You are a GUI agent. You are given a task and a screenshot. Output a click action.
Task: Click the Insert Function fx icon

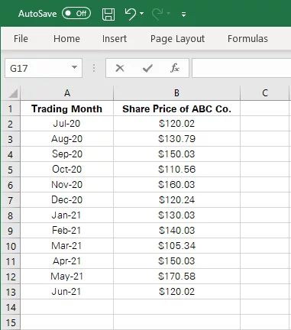175,68
